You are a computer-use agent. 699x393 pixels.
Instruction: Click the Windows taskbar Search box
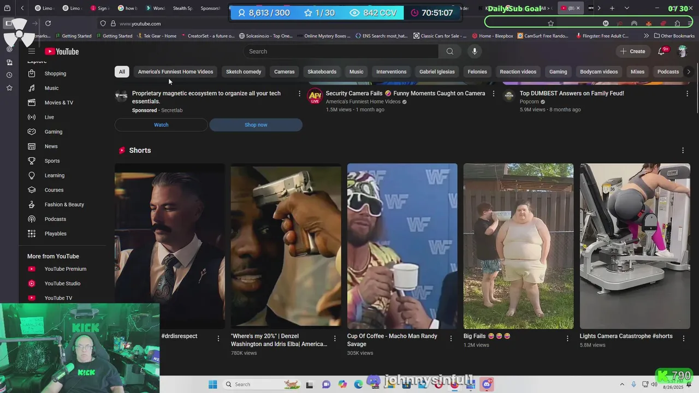[262, 384]
